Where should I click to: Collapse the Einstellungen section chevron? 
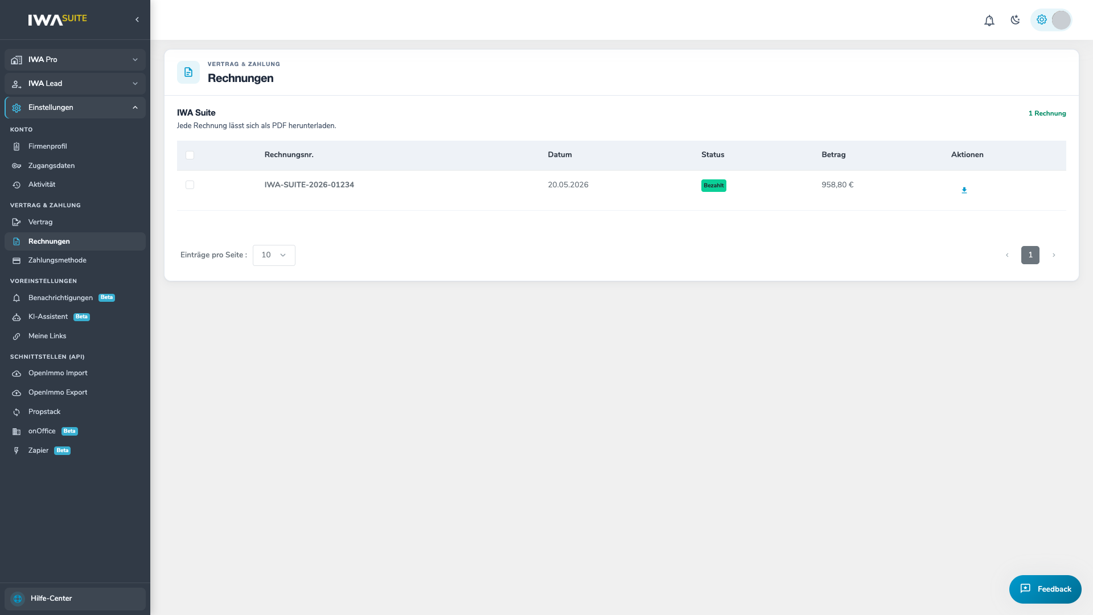tap(135, 108)
